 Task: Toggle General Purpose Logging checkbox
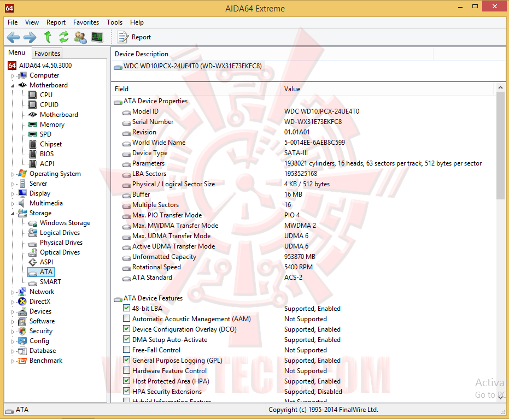coord(127,360)
